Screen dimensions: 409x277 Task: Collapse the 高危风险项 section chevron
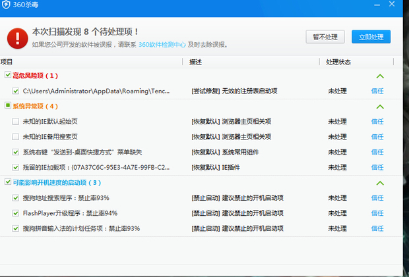380,76
